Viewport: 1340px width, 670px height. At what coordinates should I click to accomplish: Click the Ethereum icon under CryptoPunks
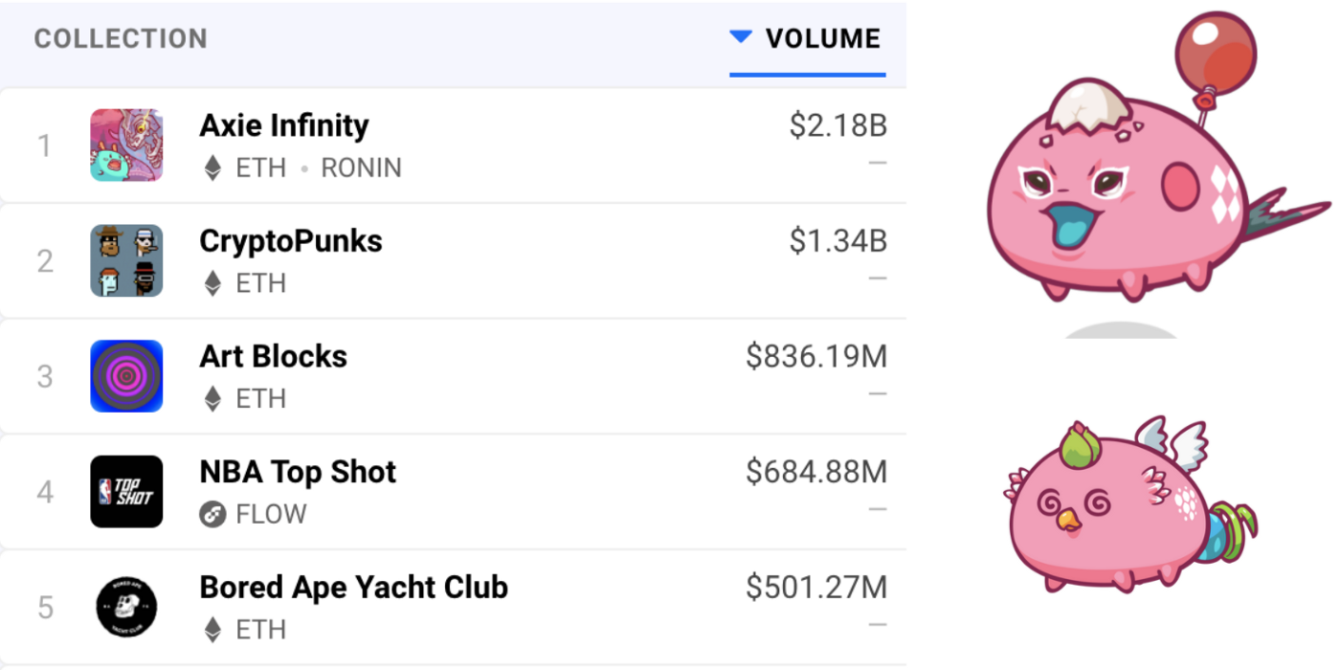pyautogui.click(x=212, y=283)
